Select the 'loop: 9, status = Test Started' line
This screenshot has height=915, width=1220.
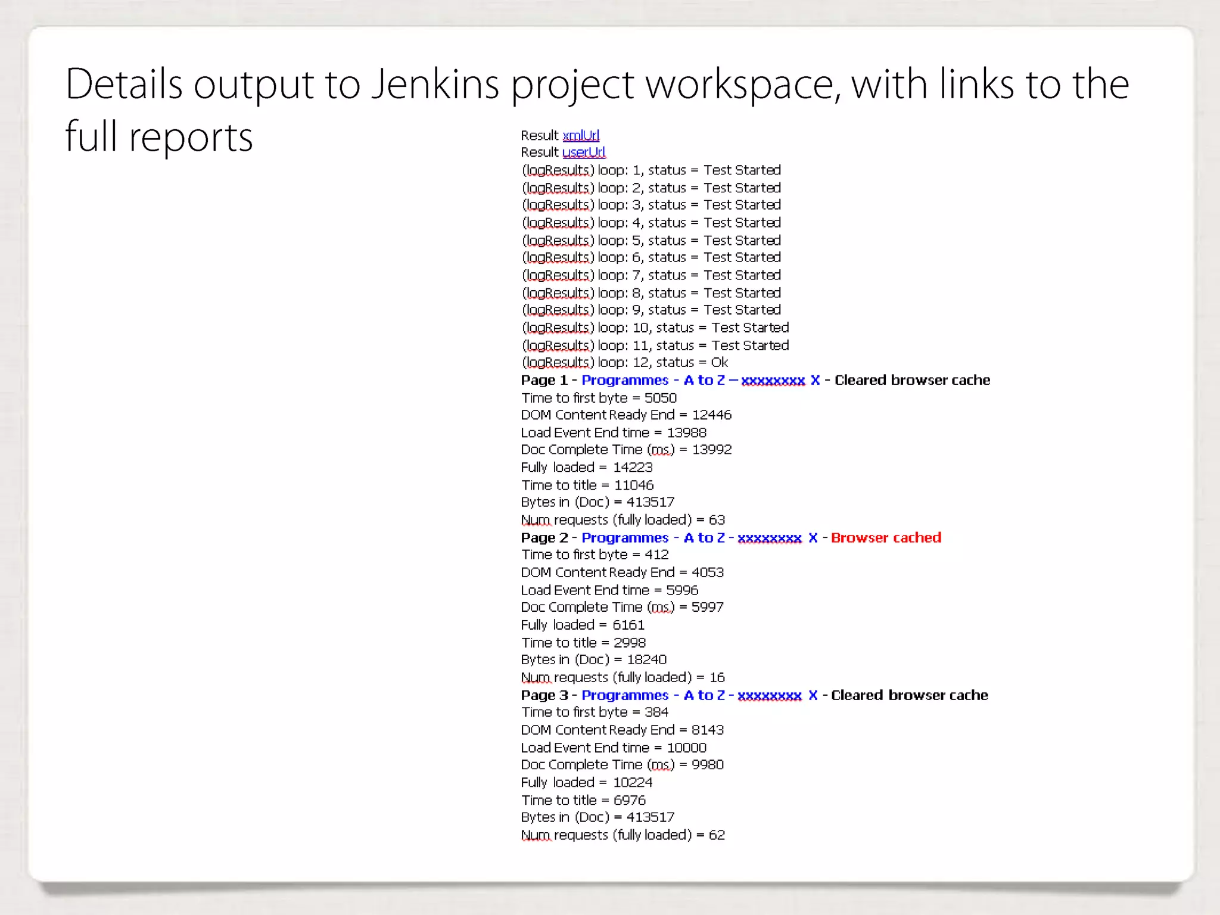pos(651,310)
